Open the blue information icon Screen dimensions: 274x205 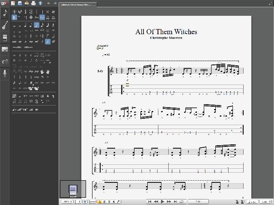[x=40, y=3]
